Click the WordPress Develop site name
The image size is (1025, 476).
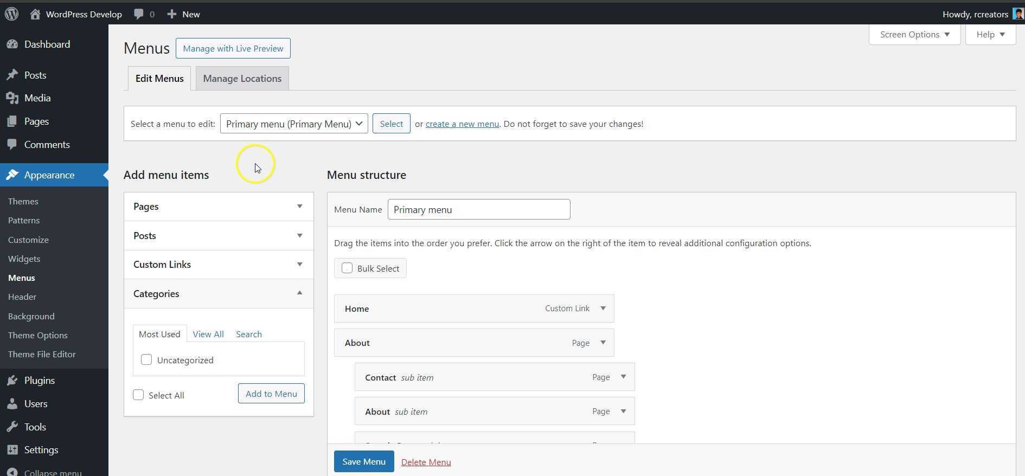[84, 14]
